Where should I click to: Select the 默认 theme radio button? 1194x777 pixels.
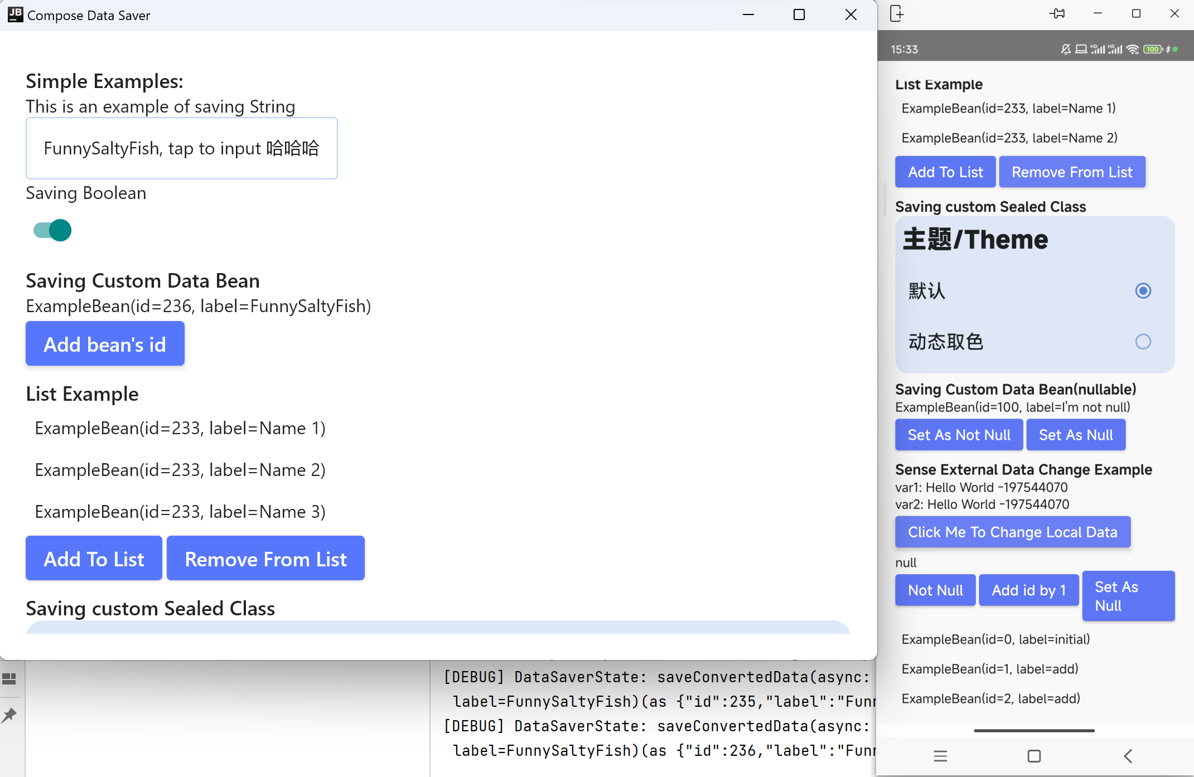(1143, 290)
